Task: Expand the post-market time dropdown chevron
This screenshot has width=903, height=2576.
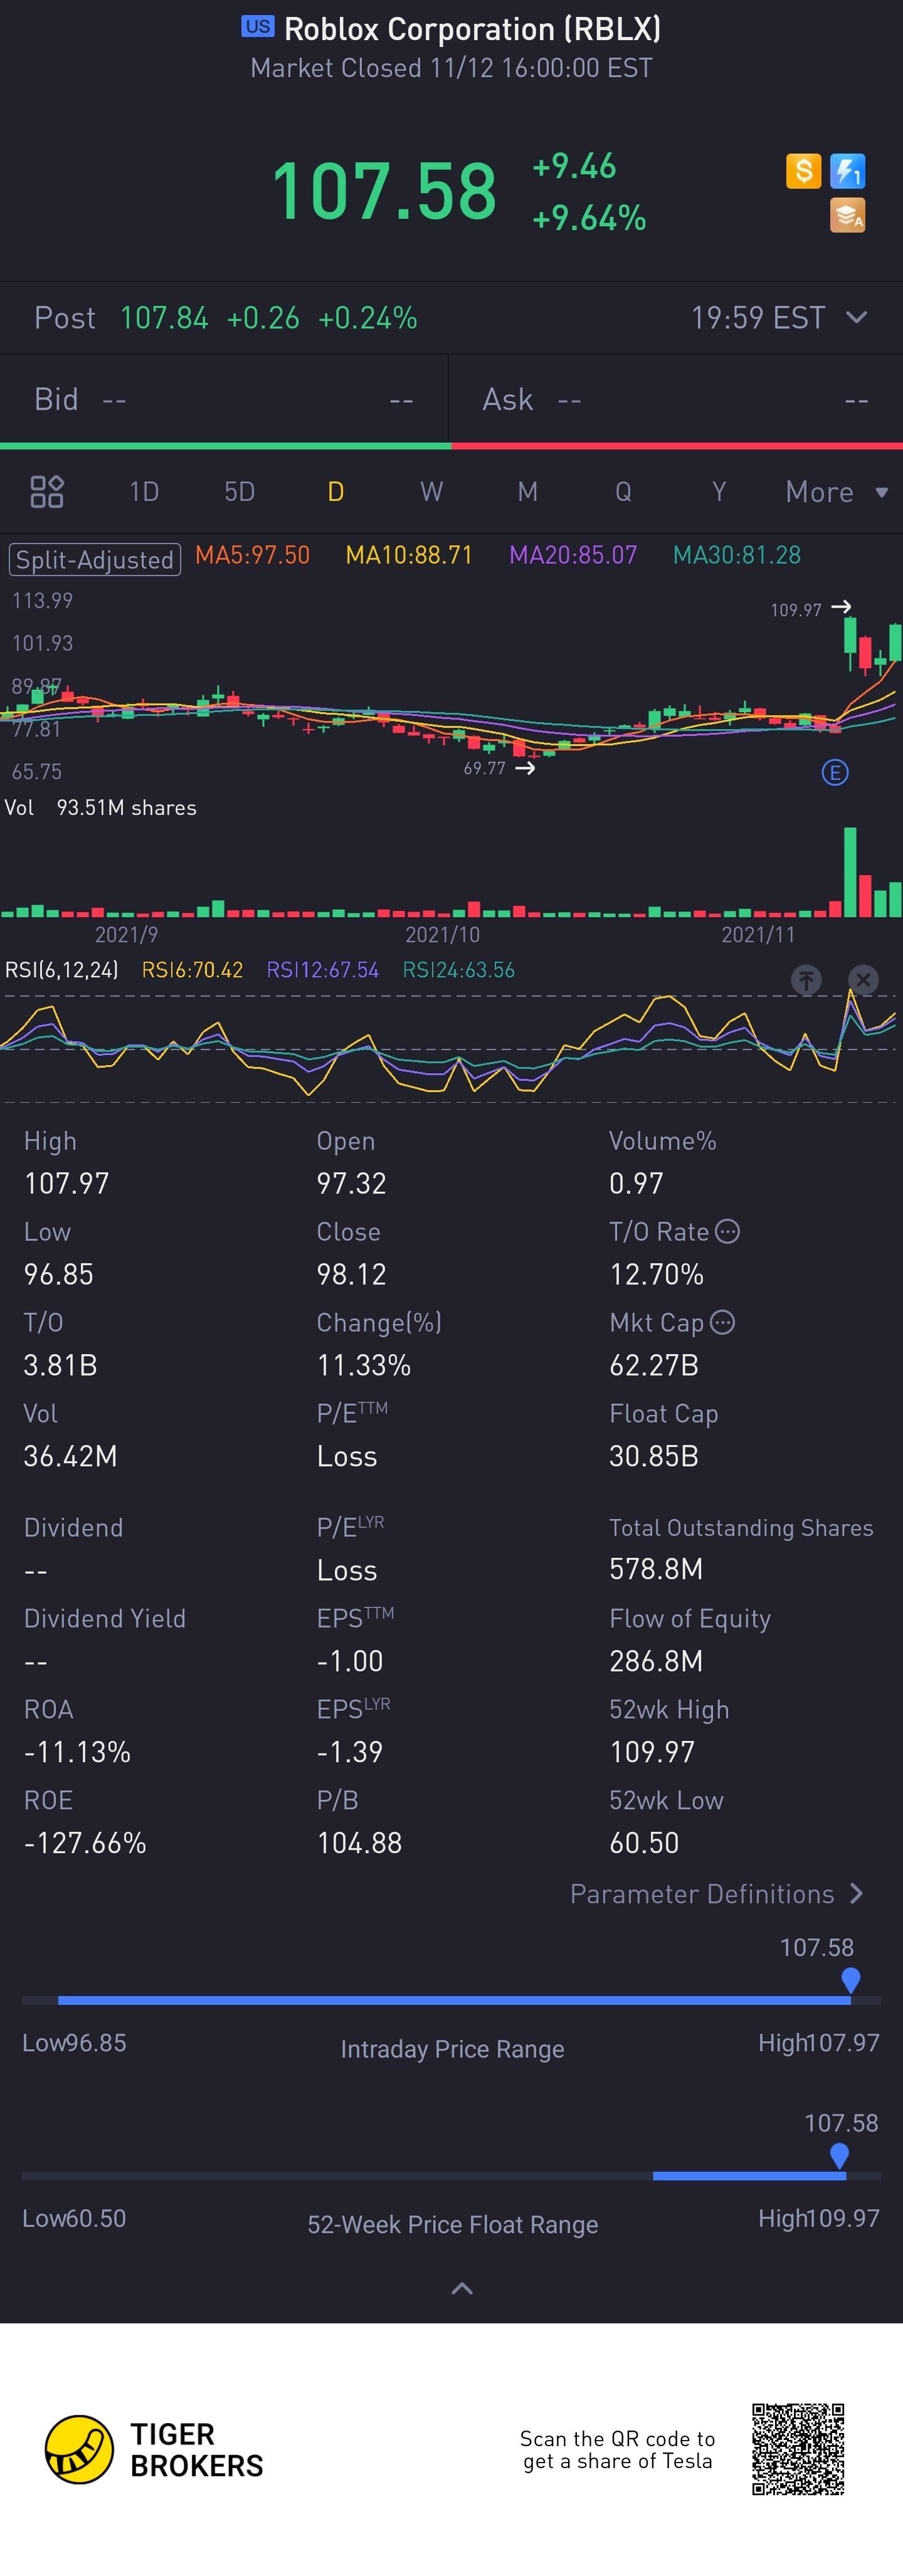Action: pos(856,317)
